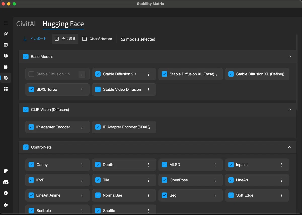This screenshot has height=215, width=302.
Task: Uncheck the ControlNets group checkbox
Action: click(x=26, y=147)
